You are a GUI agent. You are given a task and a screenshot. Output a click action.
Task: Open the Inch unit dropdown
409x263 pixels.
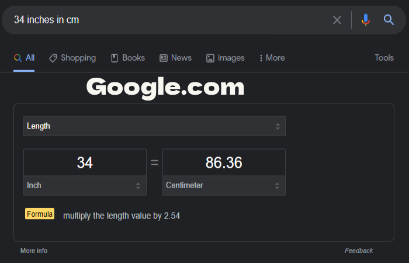tap(85, 185)
